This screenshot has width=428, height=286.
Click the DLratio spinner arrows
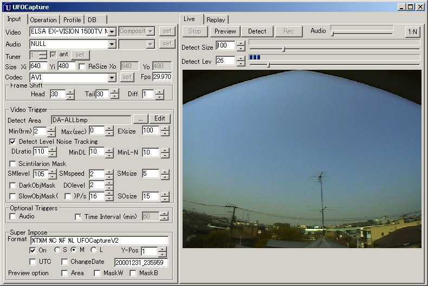click(52, 152)
